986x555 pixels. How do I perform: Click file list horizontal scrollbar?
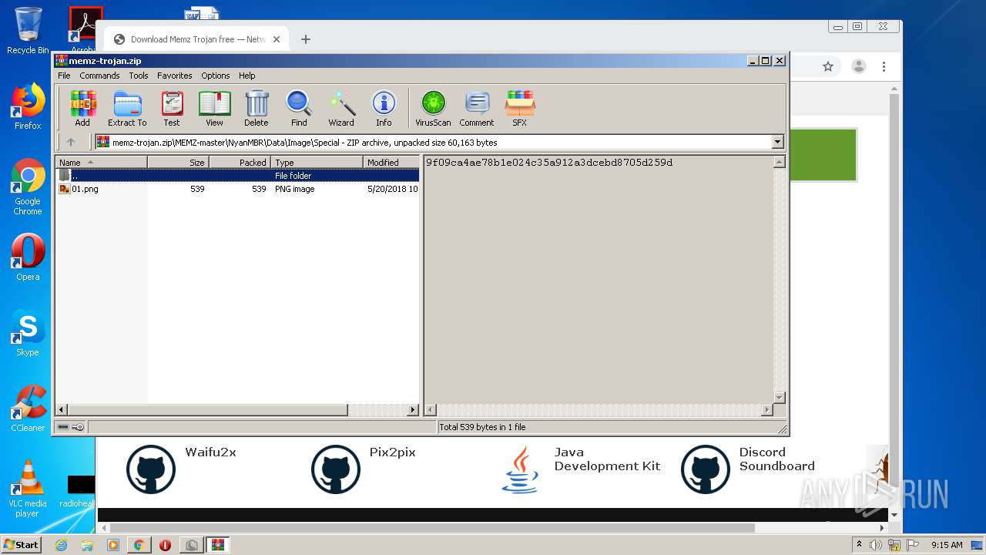208,410
